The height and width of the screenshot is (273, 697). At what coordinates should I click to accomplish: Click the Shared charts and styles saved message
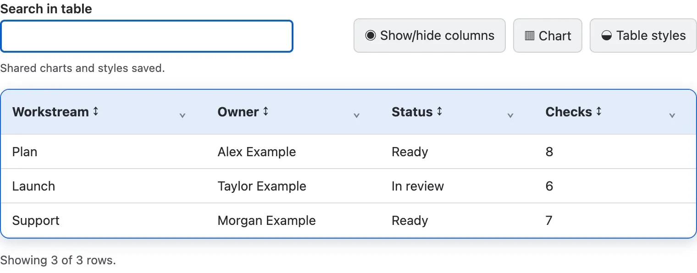[82, 68]
